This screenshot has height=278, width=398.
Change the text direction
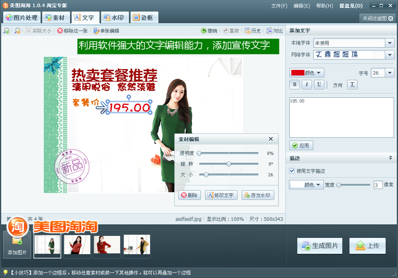352,85
